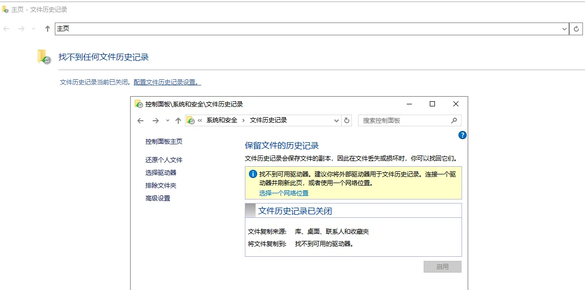Refresh the Control Panel page
585x290 pixels.
[347, 121]
